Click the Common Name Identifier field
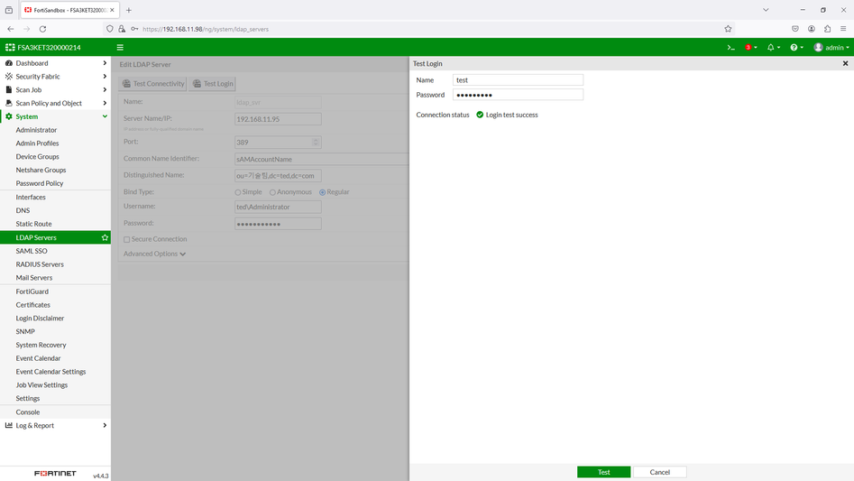Viewport: 854px width, 481px height. coord(321,159)
